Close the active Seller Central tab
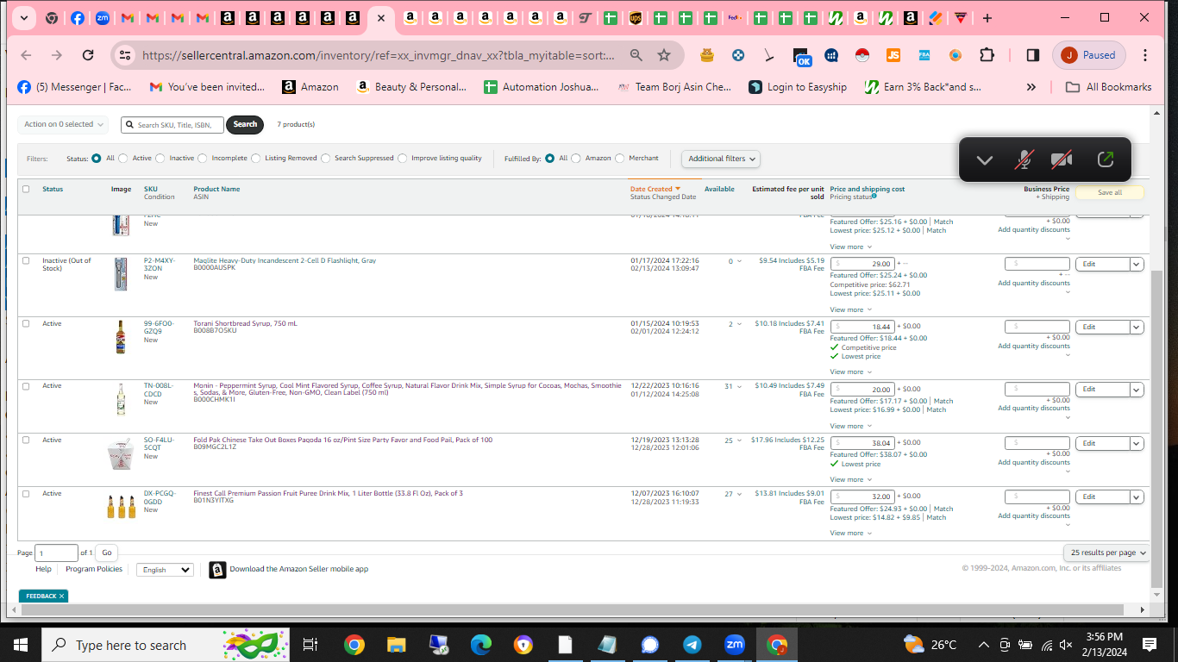Screen dimensions: 1178x662 (380, 18)
